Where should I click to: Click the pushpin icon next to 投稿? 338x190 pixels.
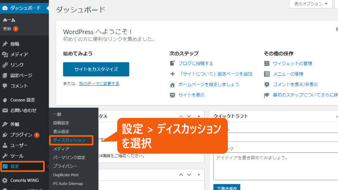5,44
